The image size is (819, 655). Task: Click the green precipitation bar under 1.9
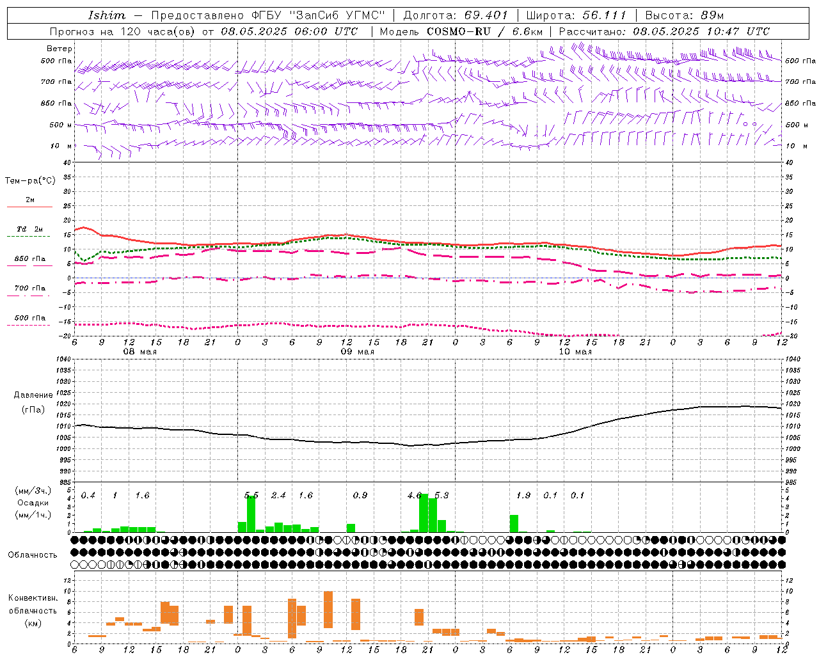click(514, 523)
